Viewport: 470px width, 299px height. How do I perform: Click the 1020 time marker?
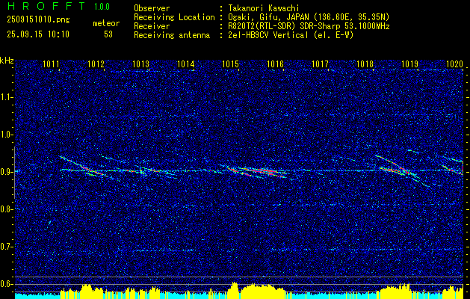(455, 64)
